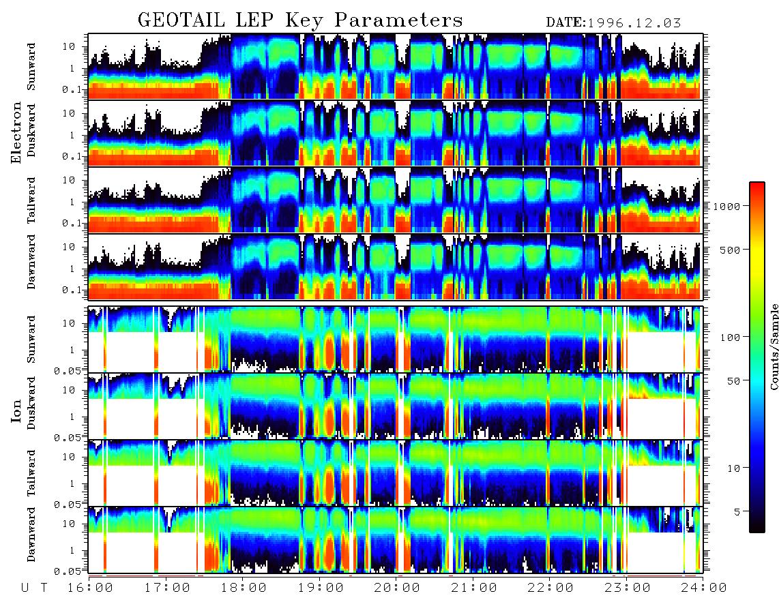Click the Electron Sunward spectrogram panel
Viewport: 779px width, 600px height.
[x=395, y=66]
